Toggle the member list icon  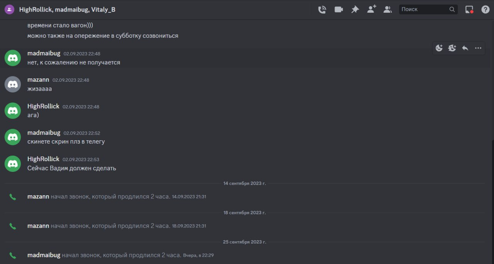point(387,10)
